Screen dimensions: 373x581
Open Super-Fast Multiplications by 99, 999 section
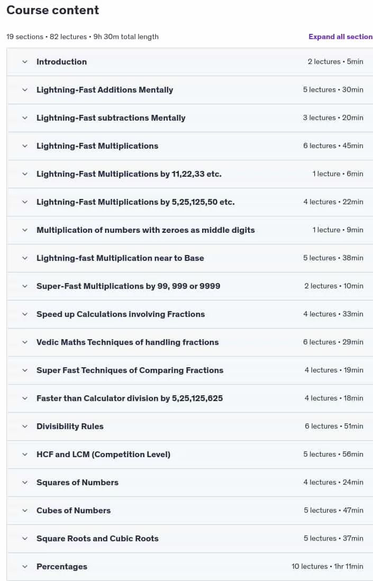[x=128, y=286]
